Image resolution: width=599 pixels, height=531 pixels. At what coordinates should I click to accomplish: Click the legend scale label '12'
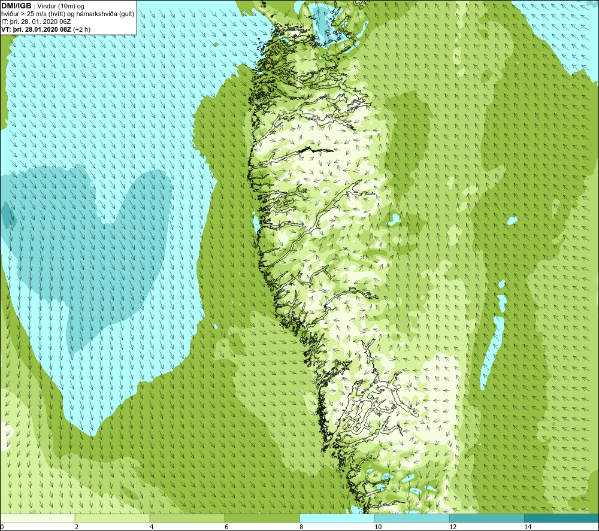click(x=453, y=527)
